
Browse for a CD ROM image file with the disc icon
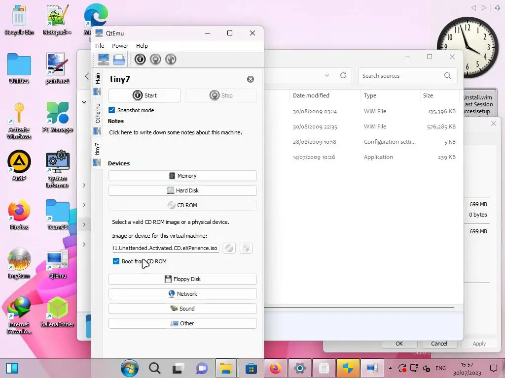pos(229,248)
